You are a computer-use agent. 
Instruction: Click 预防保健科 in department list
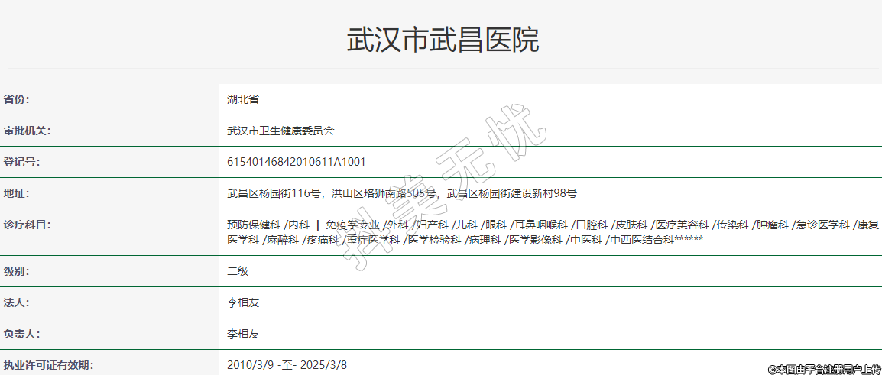coord(254,225)
